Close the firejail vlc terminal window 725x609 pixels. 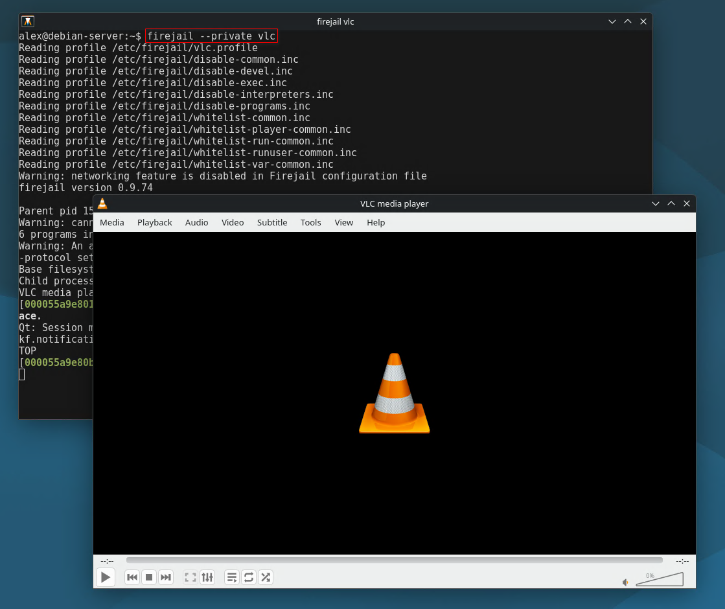click(x=643, y=21)
